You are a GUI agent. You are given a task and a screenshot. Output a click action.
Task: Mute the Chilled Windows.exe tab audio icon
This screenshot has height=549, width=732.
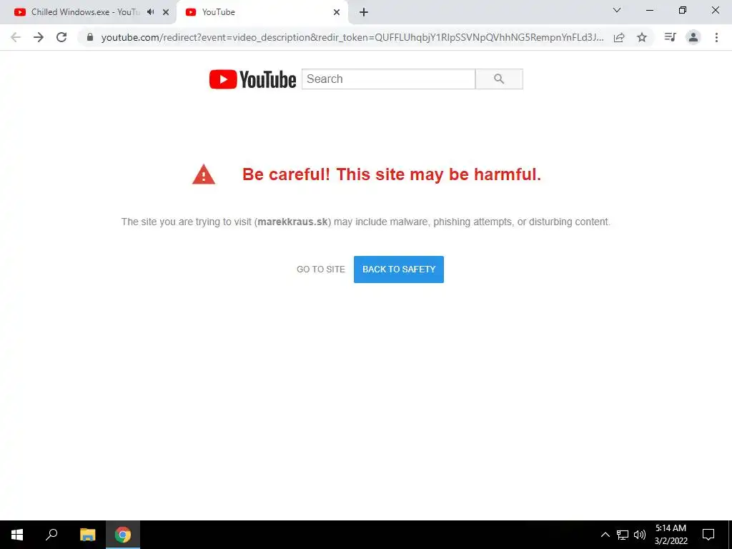[x=150, y=12]
